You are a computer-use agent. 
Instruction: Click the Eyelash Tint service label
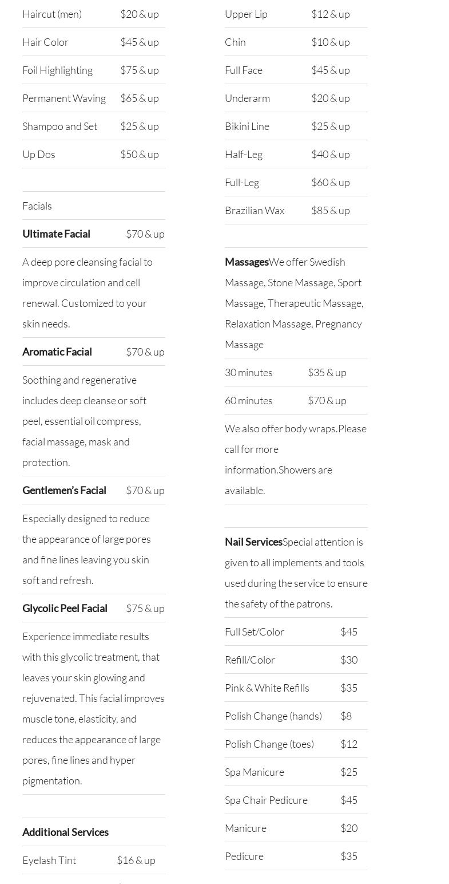49,860
